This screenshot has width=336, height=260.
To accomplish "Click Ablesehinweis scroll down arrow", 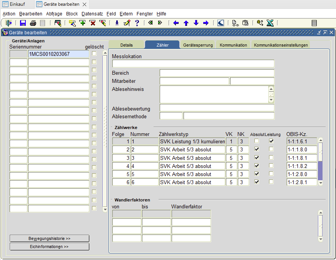I will coord(271,100).
